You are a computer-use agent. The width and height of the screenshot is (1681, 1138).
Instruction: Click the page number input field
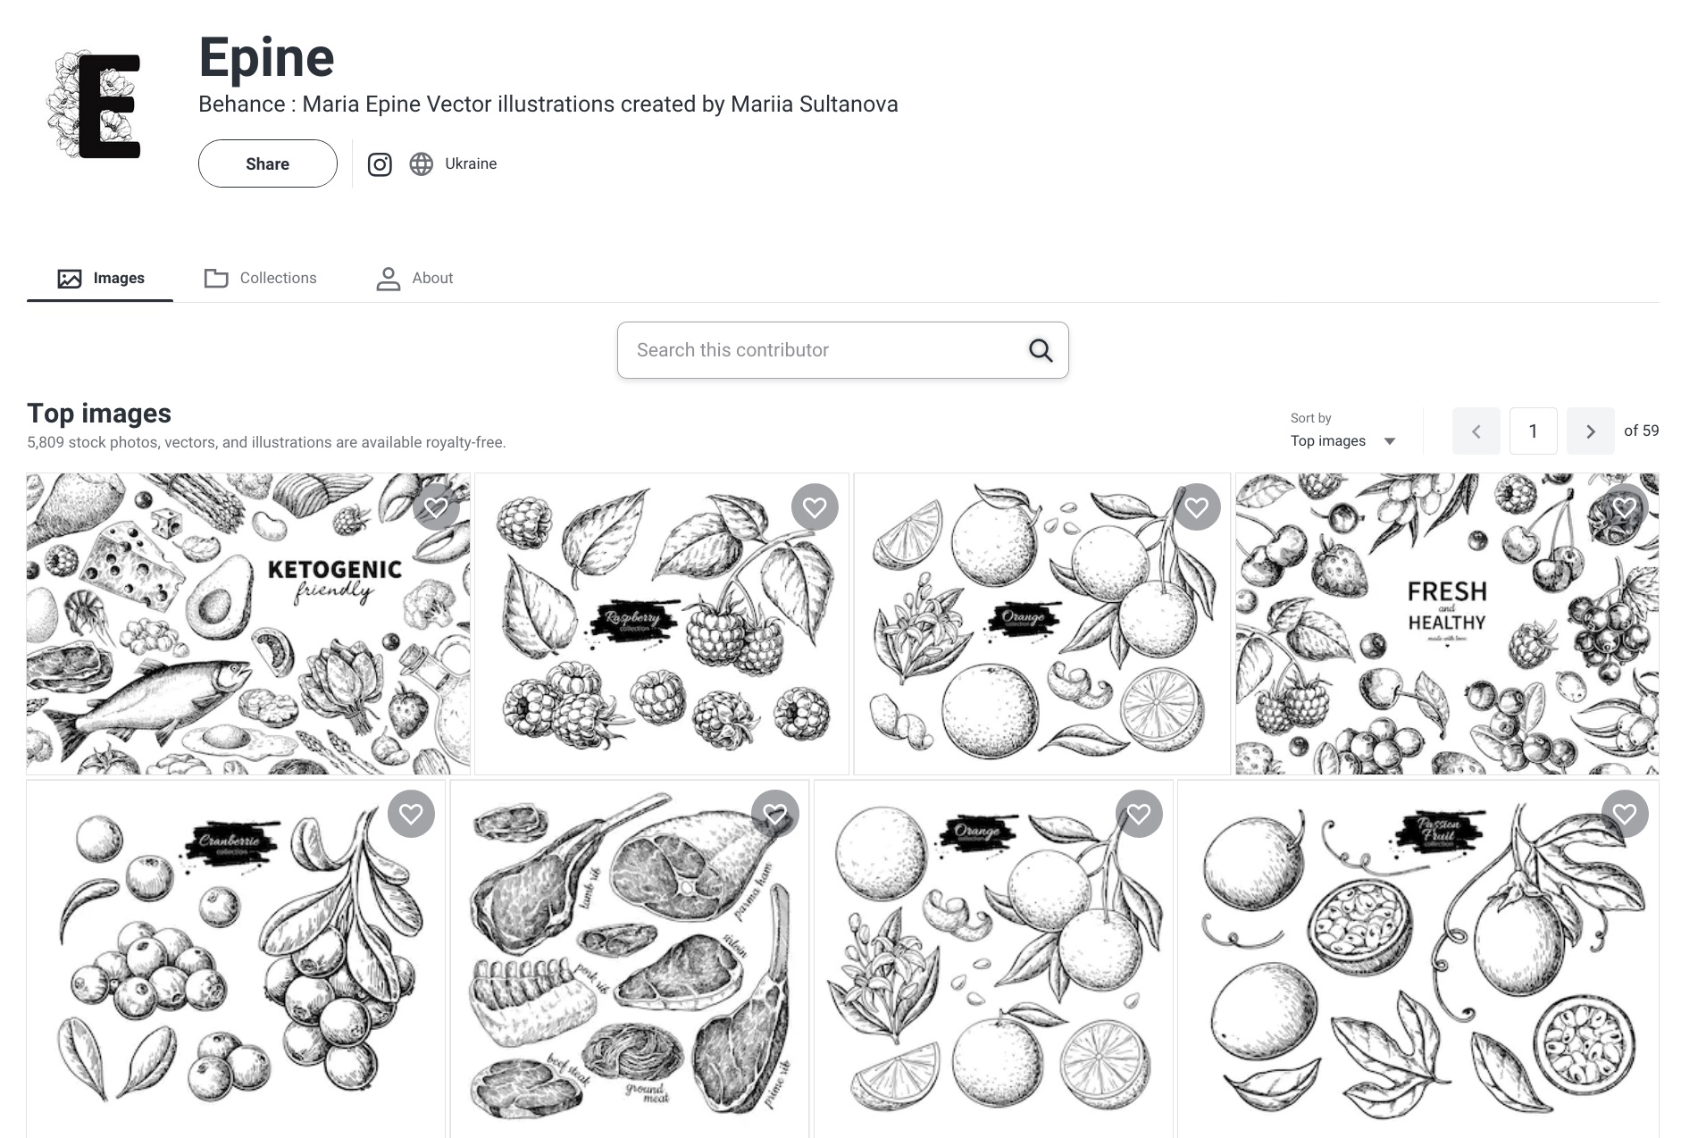click(x=1533, y=431)
